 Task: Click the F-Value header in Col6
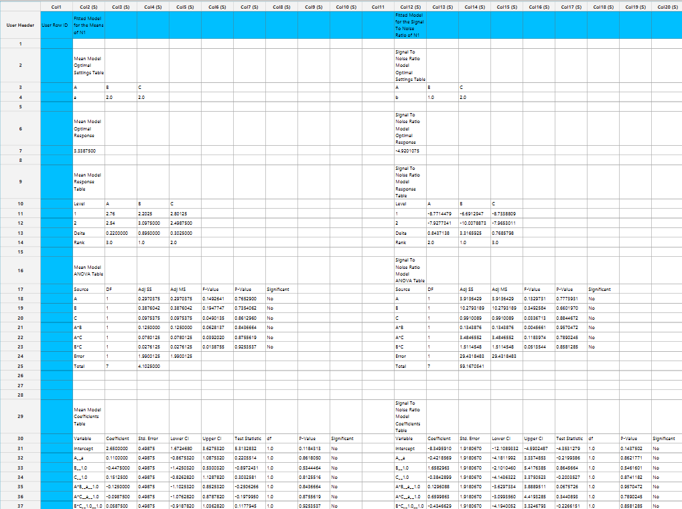[217, 289]
